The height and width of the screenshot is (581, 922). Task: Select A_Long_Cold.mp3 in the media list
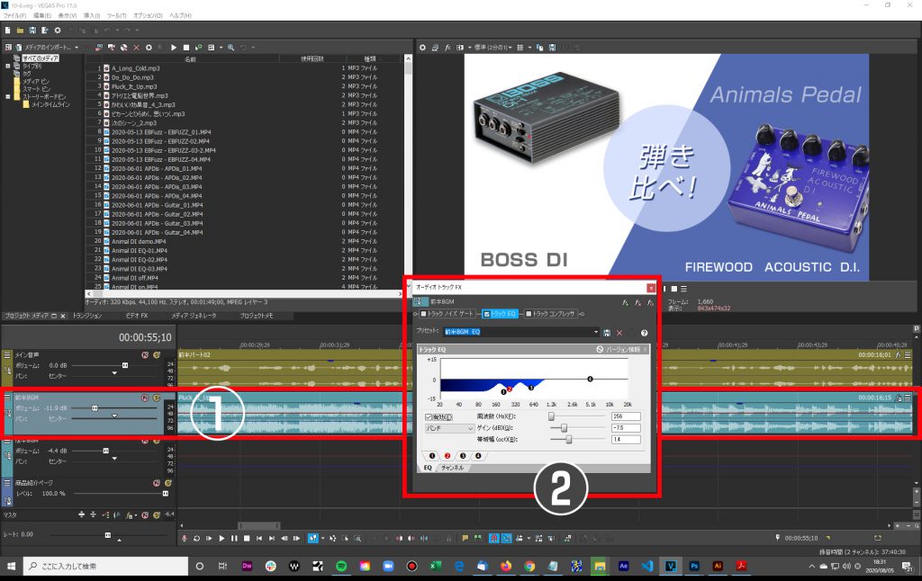pos(135,68)
